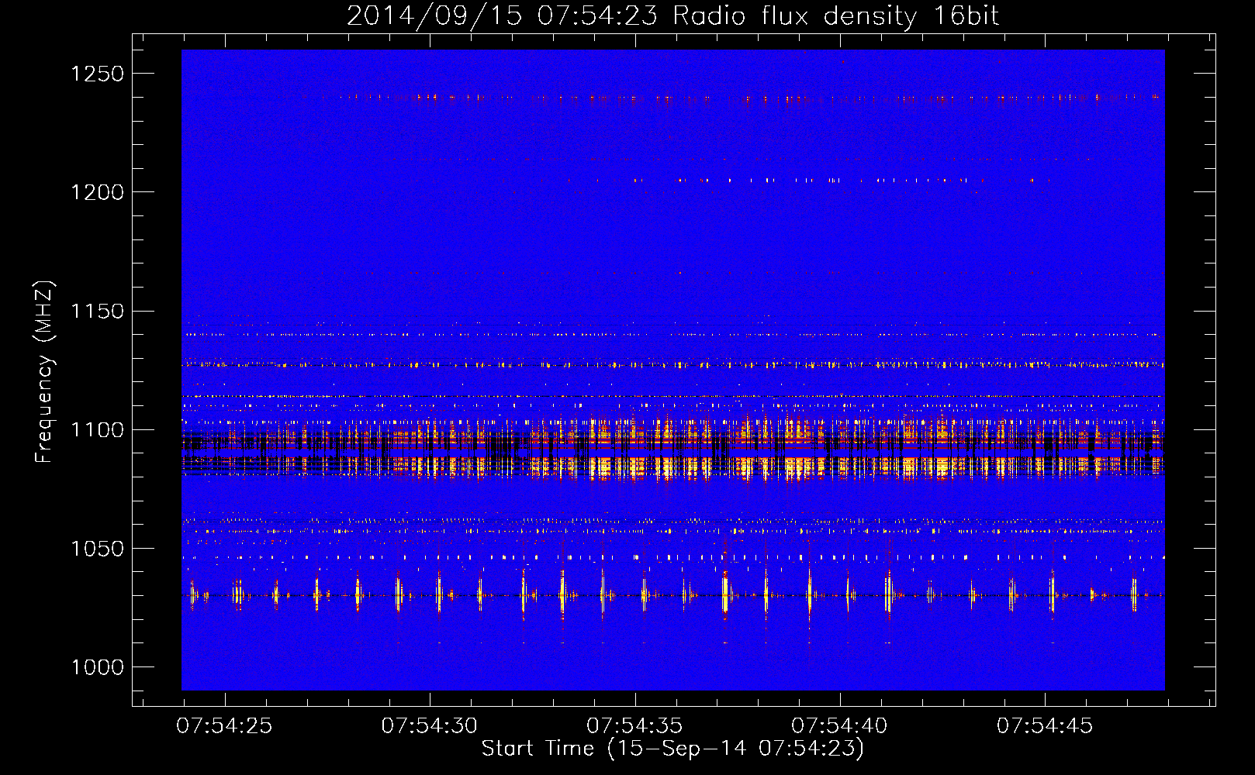Click the 07:54:30 time tick label
The image size is (1255, 775).
coord(430,725)
